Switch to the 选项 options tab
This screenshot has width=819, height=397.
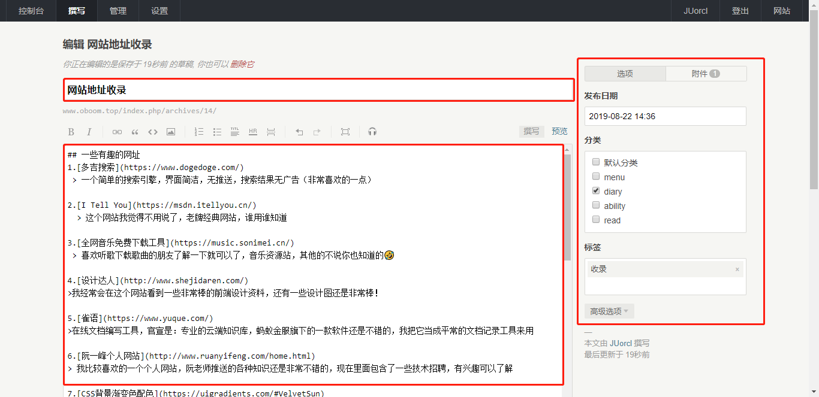point(625,74)
